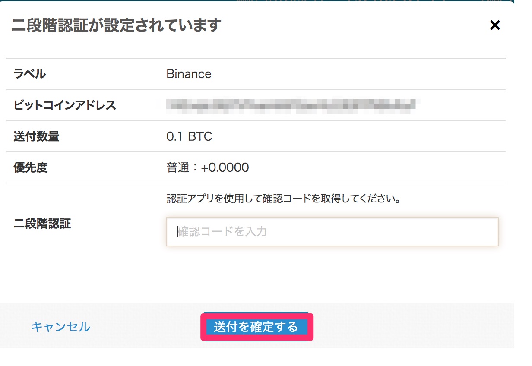Image resolution: width=532 pixels, height=366 pixels.
Task: Click the Binance label value
Action: 189,74
